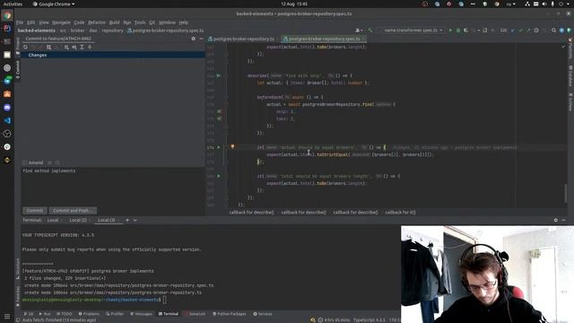Collapse all changes in commit toolbar

click(x=90, y=47)
